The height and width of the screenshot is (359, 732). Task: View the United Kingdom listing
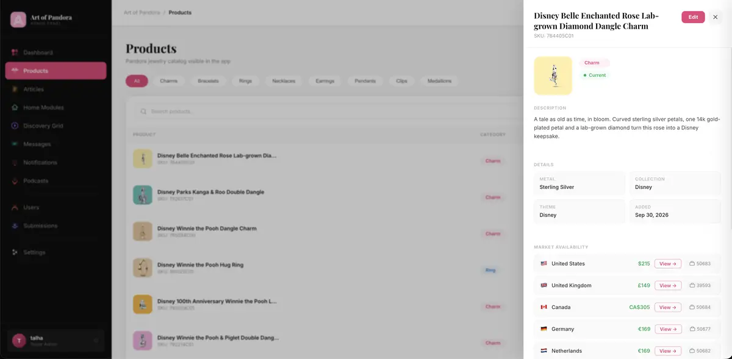(668, 285)
